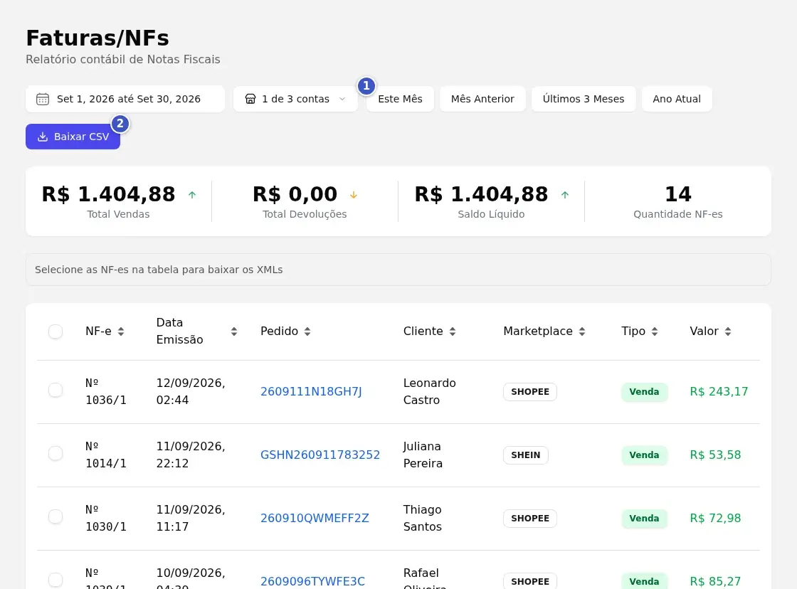
Task: Click the value R$ 53,58
Action: 715,455
